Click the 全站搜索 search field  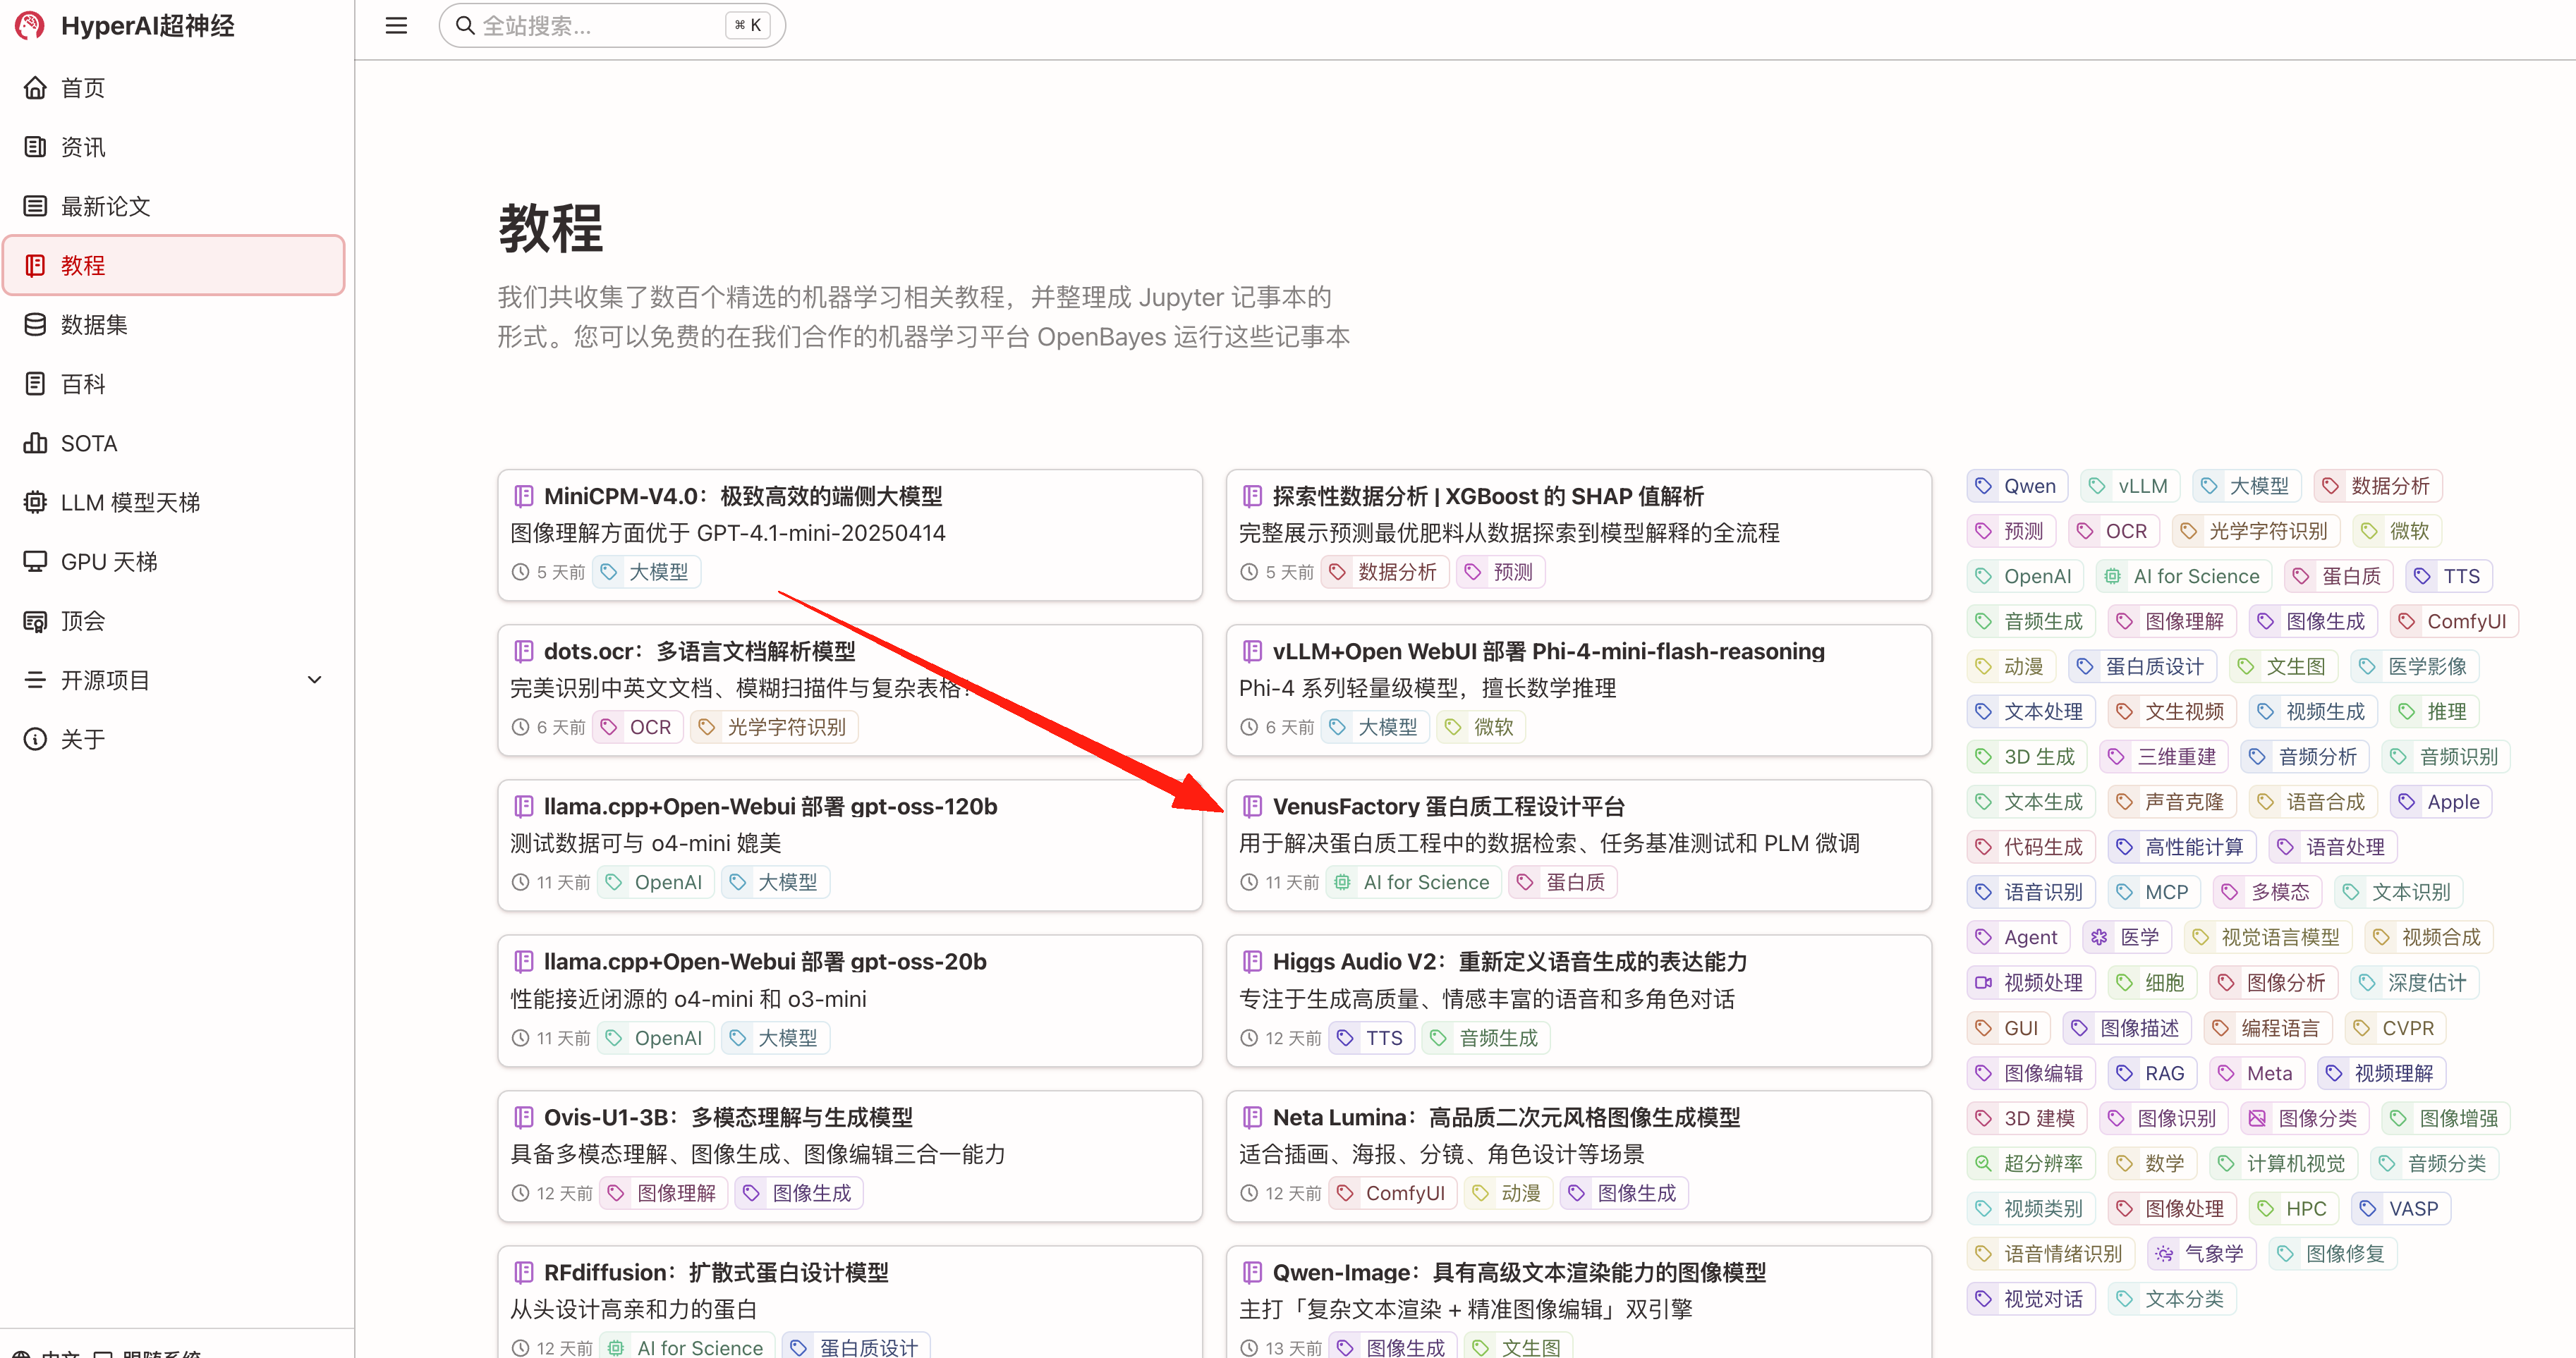coord(600,26)
